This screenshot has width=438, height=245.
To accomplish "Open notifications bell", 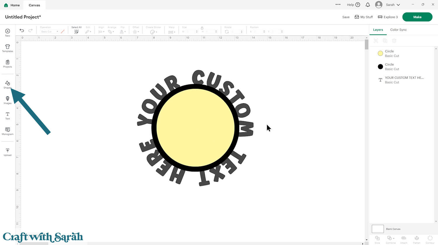I will click(368, 5).
